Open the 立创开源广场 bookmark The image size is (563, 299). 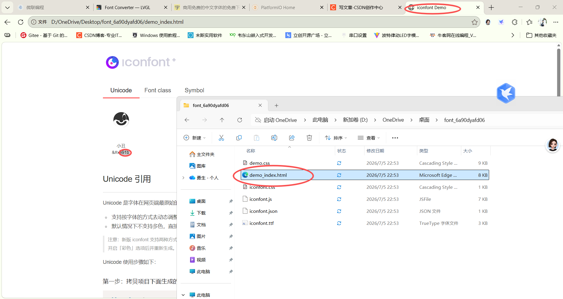[308, 35]
